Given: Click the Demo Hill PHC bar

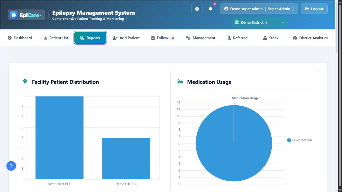Looking at the screenshot, I should click(x=126, y=159).
